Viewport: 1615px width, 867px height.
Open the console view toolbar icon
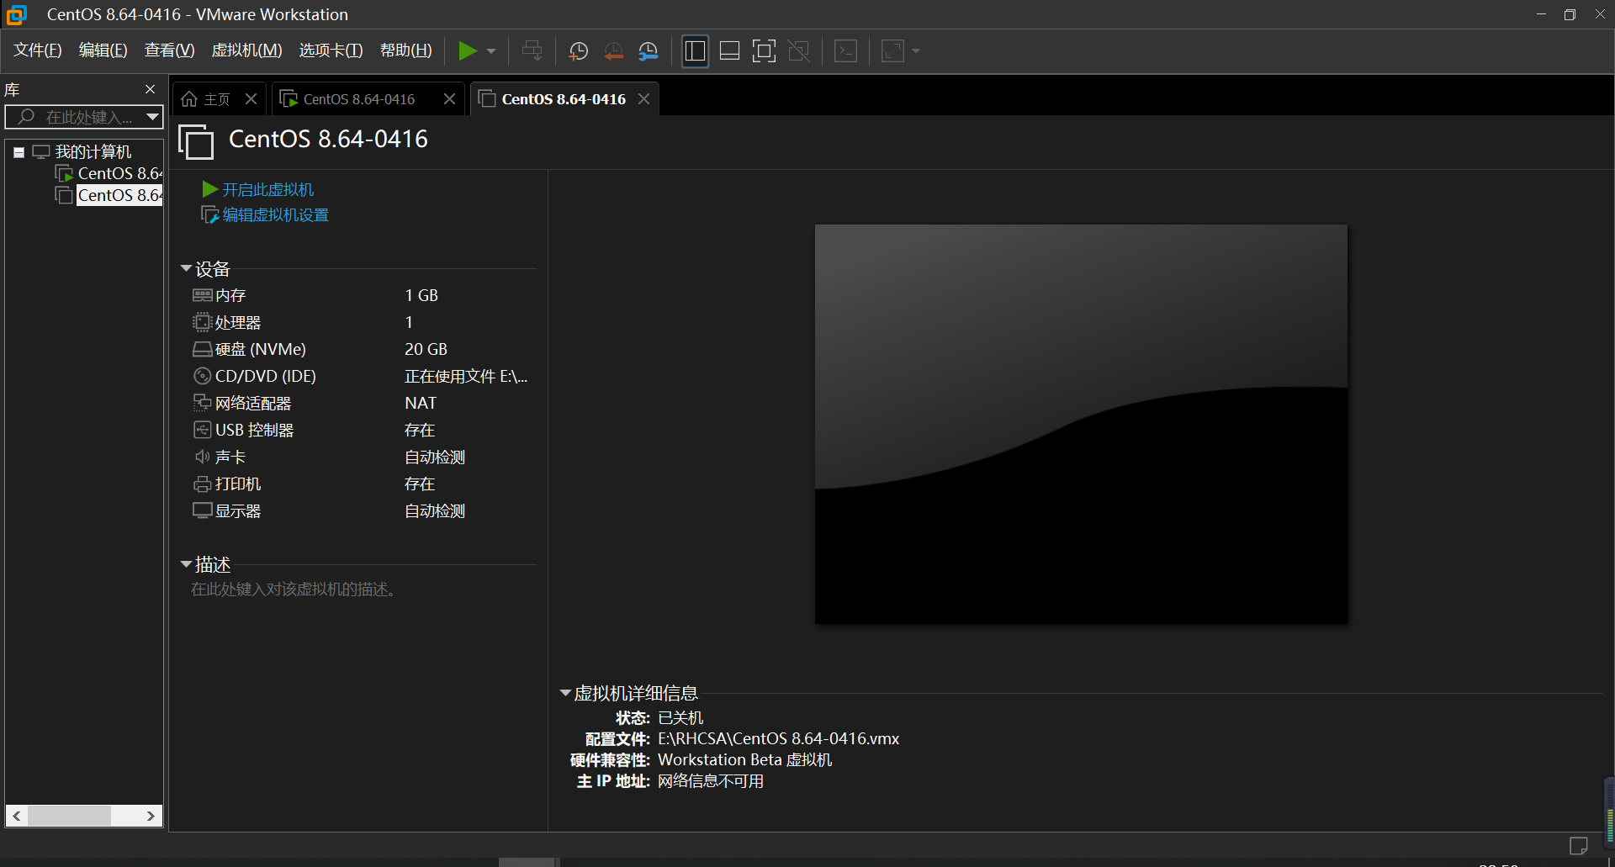pos(845,51)
